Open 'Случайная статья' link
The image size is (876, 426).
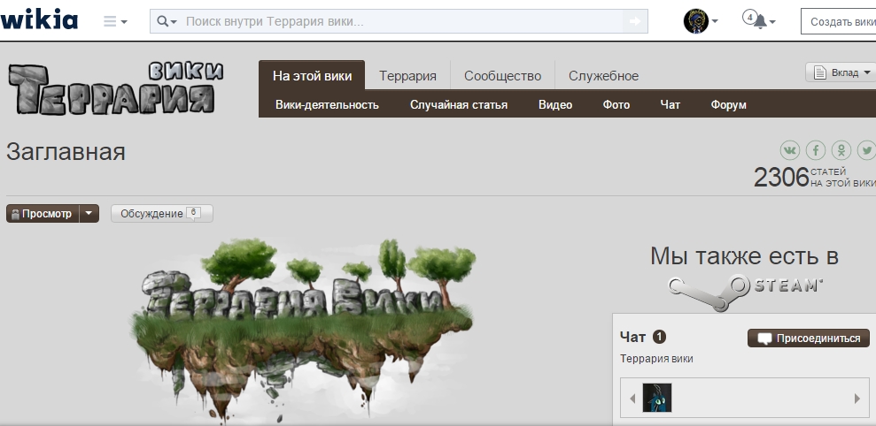(x=459, y=105)
